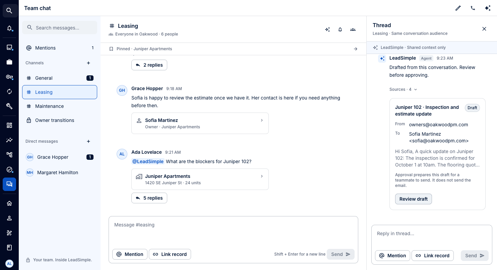Open the dashboard grid icon in left rail

9,125
